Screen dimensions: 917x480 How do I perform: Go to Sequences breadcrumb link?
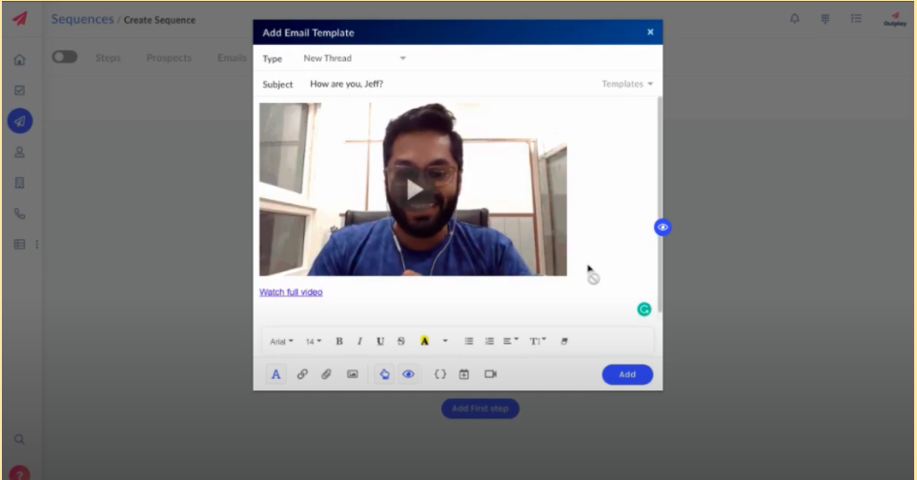[83, 19]
